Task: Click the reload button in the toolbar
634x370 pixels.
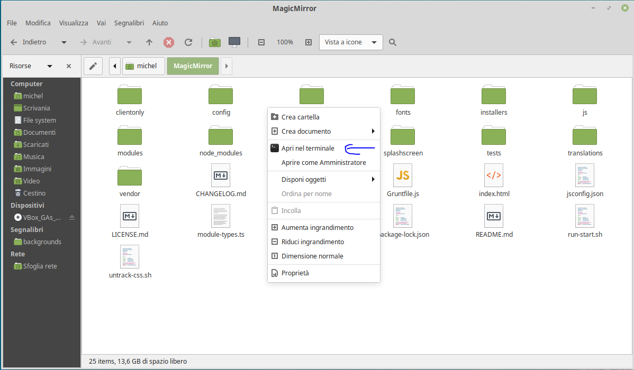Action: click(x=188, y=42)
